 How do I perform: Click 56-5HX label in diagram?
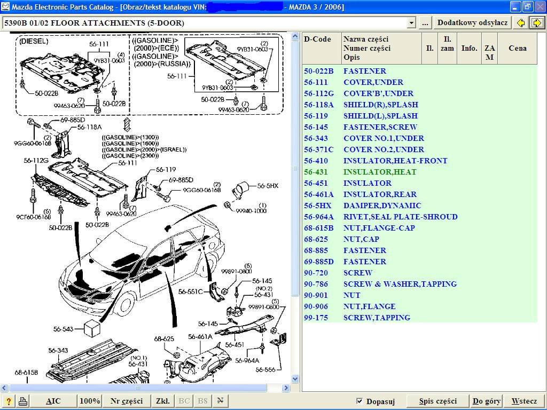point(268,186)
